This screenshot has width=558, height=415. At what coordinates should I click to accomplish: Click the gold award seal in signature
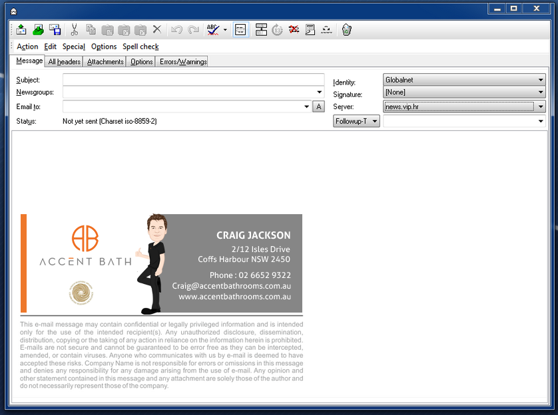click(x=81, y=293)
